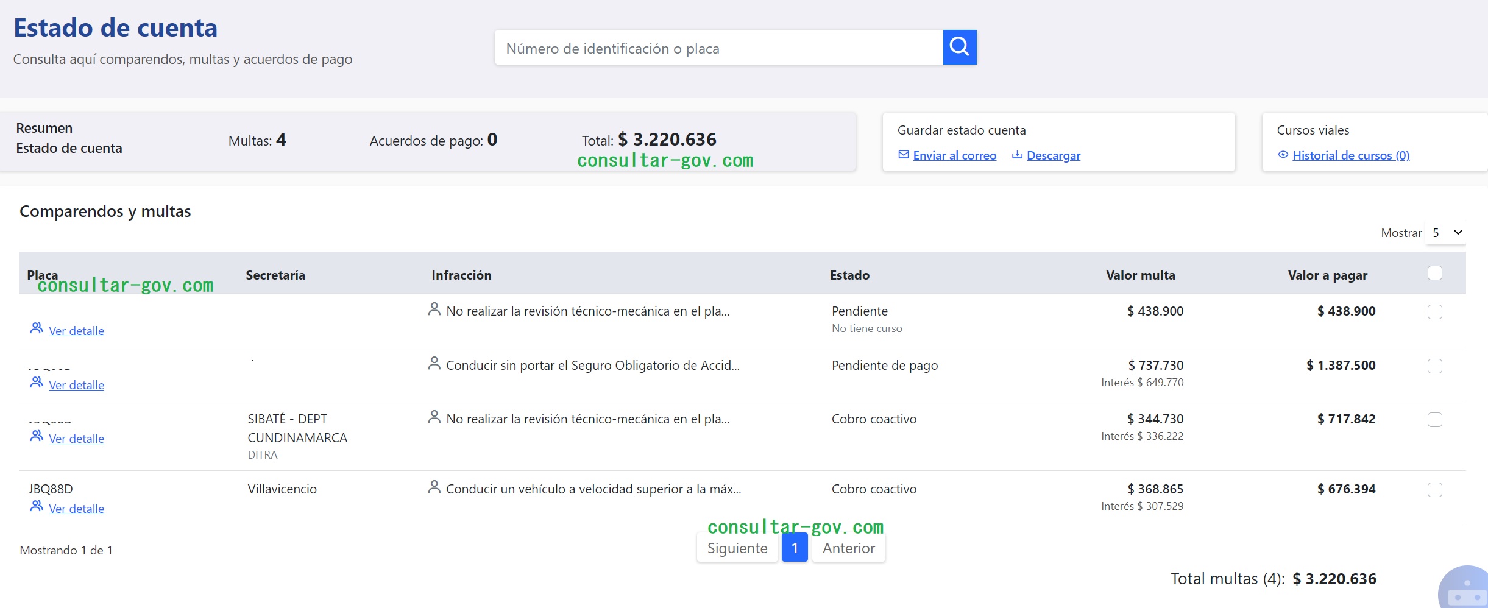
Task: Toggle the select-all checkbox in table header
Action: tap(1434, 273)
